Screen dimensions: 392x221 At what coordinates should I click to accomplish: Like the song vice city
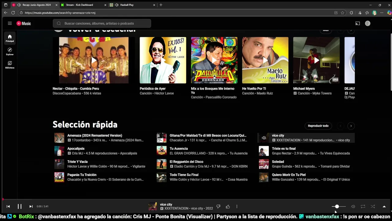pos(228,207)
